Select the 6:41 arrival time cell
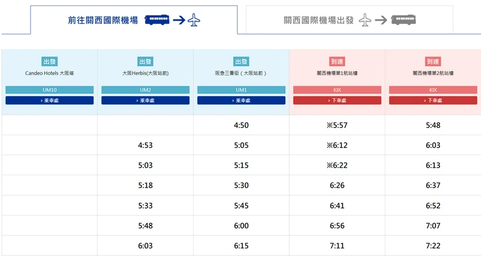 [337, 206]
